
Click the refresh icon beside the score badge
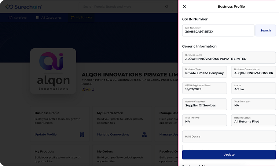(x=93, y=90)
